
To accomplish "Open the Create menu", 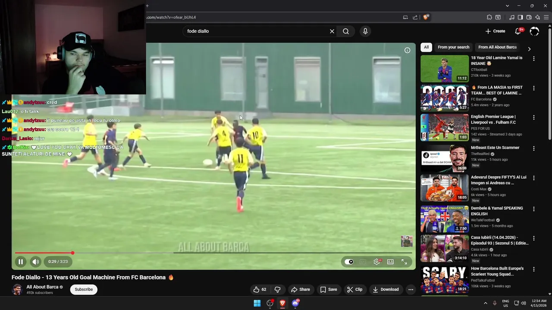I will [495, 31].
